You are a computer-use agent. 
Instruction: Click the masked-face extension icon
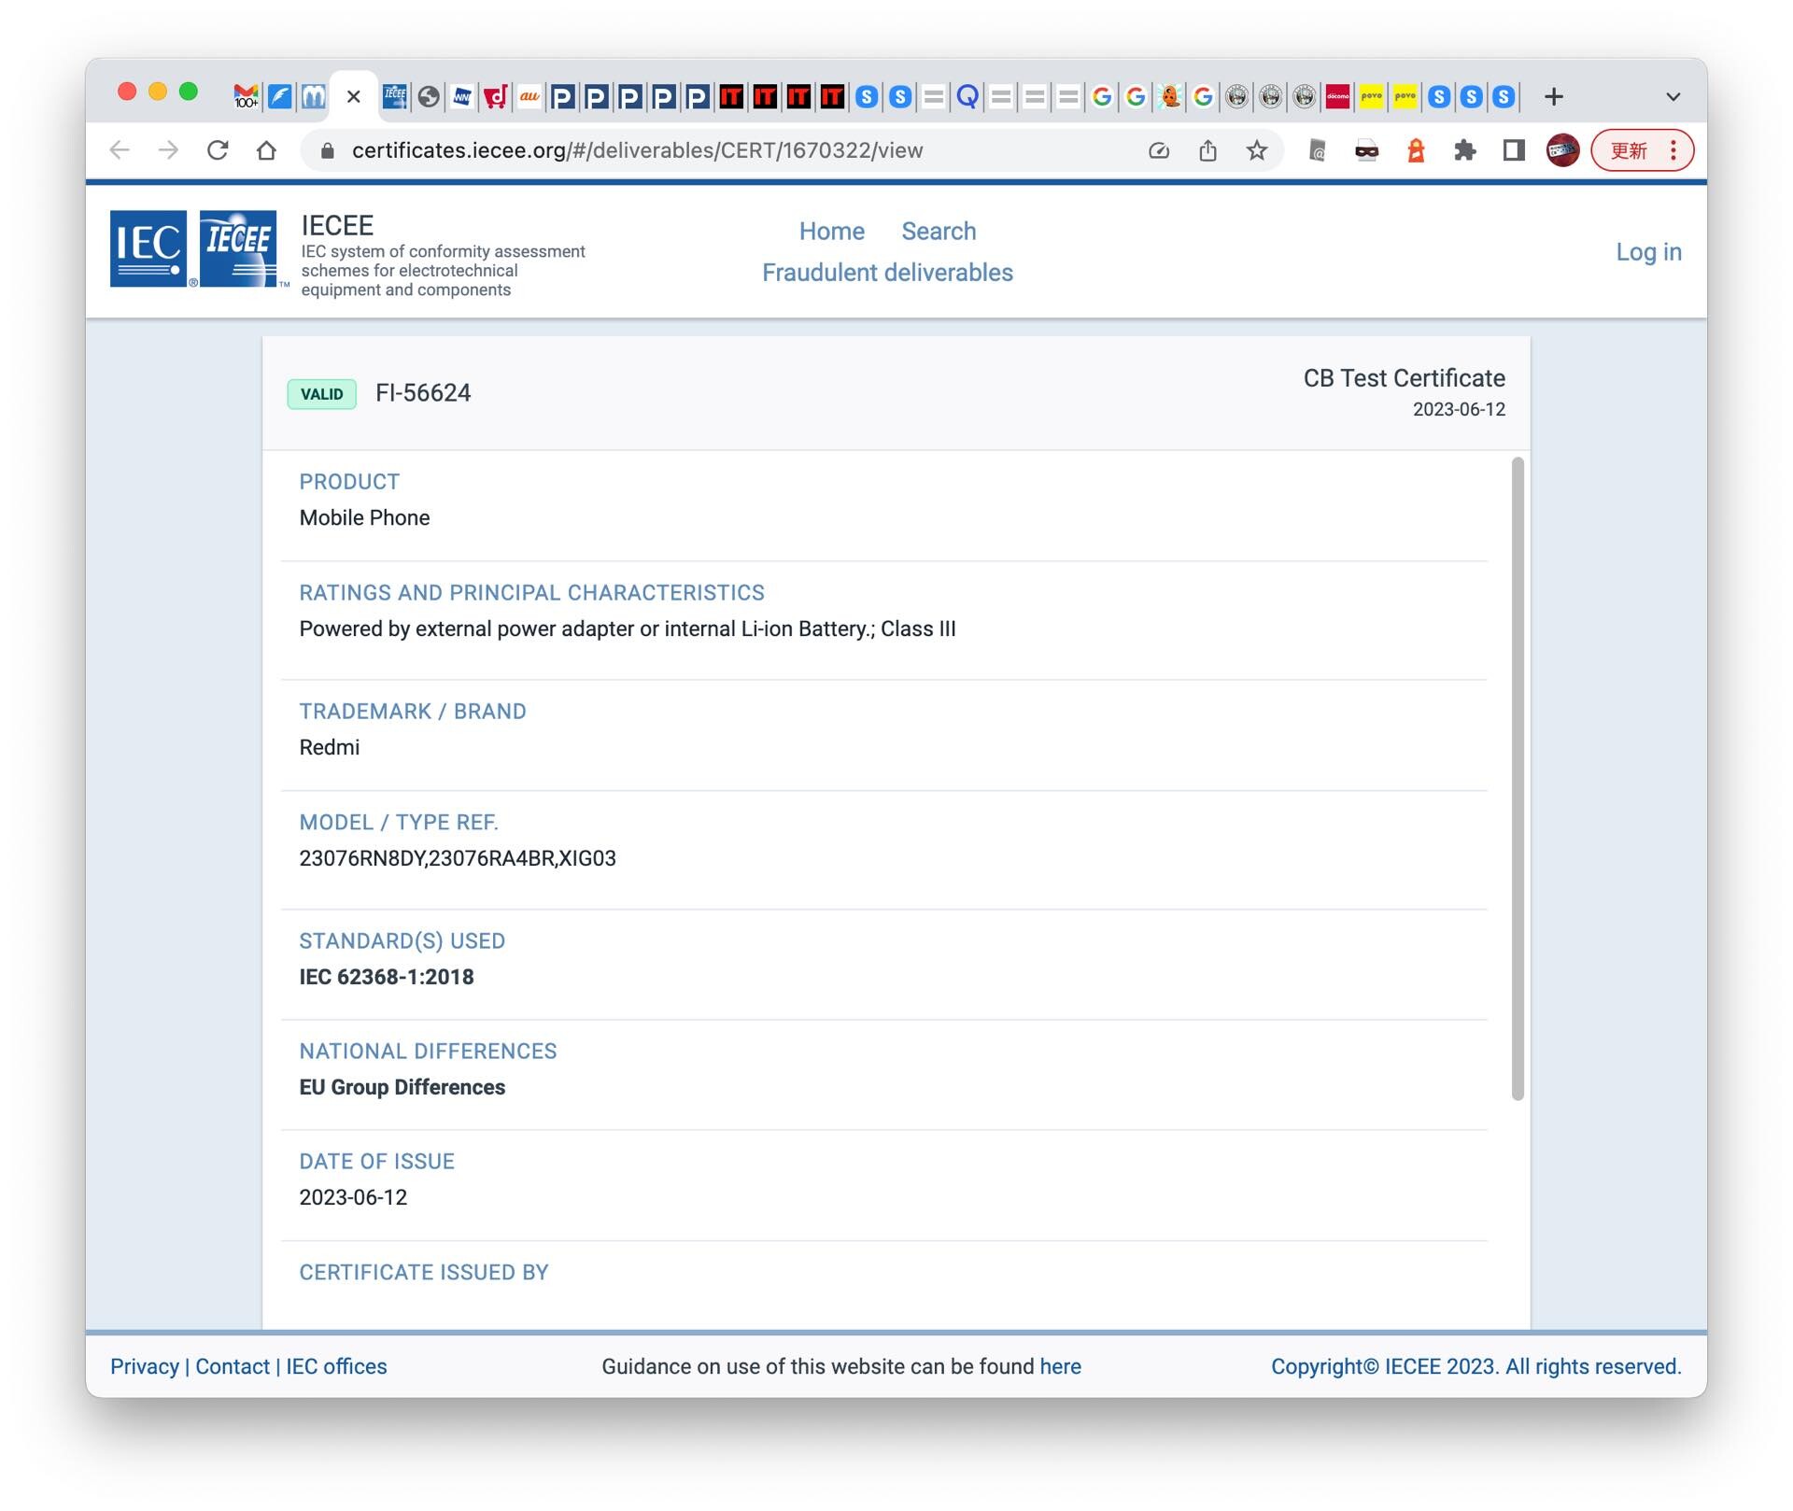pyautogui.click(x=1366, y=150)
